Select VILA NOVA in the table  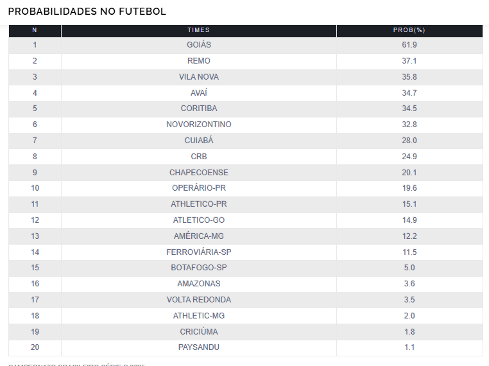[x=198, y=77]
